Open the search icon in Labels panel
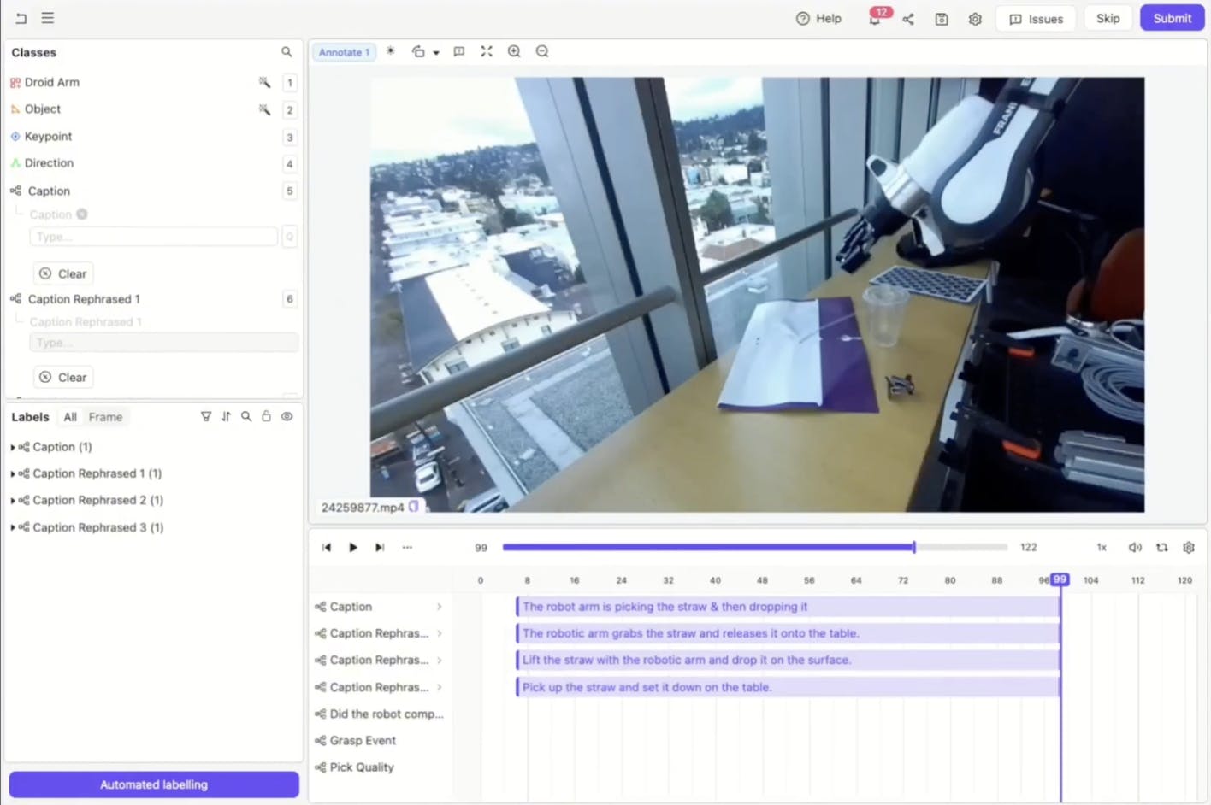This screenshot has height=805, width=1211. point(246,416)
